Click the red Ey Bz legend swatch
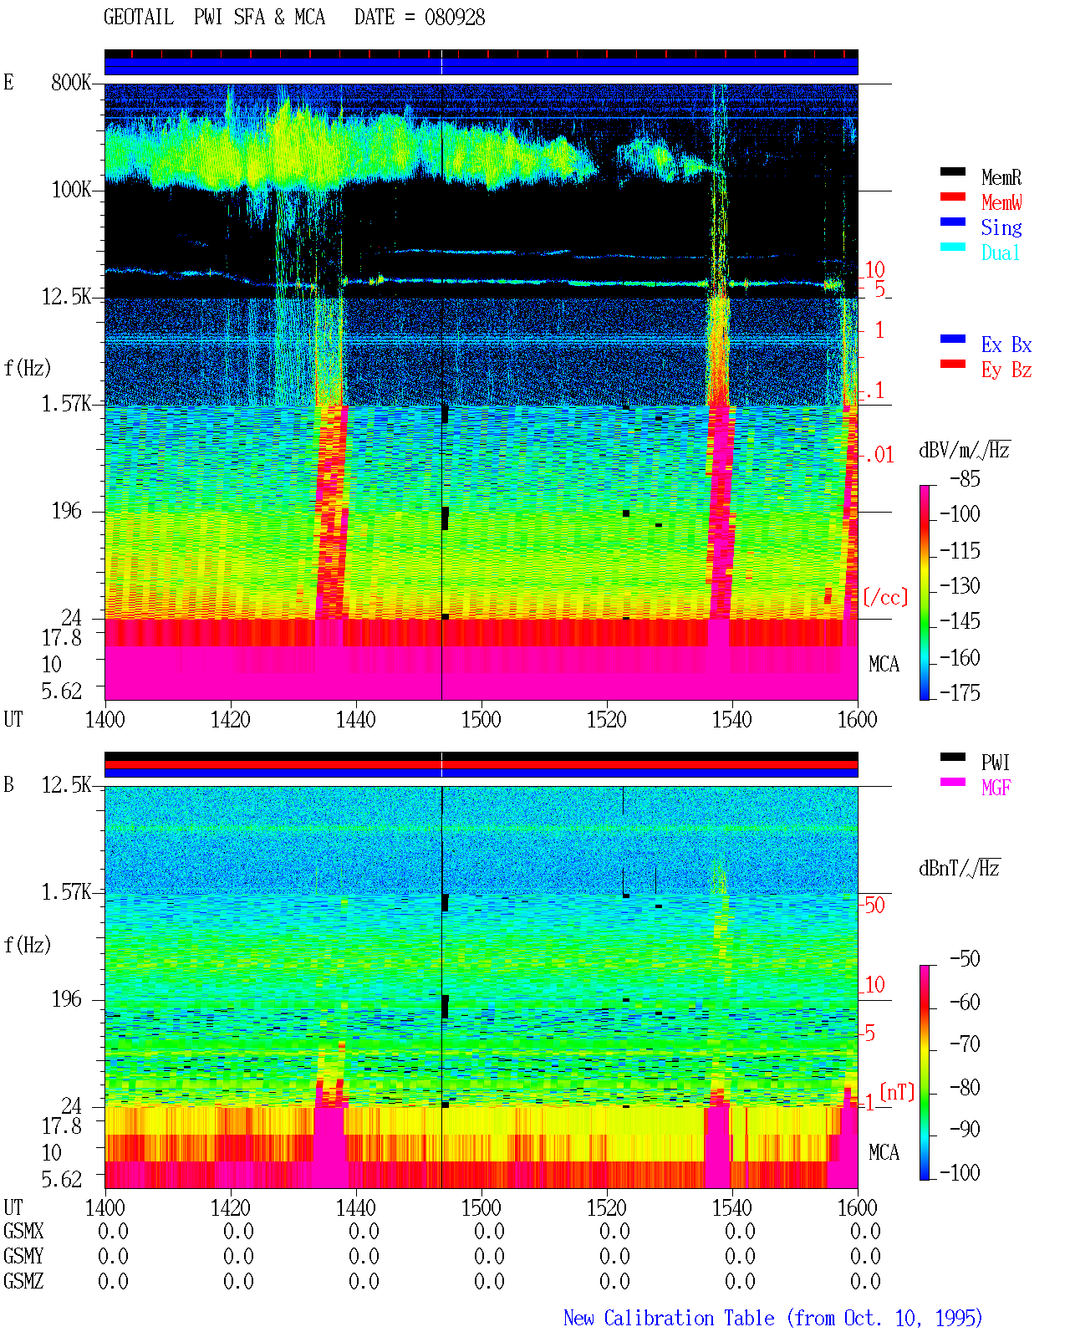The image size is (1070, 1332). 952,364
